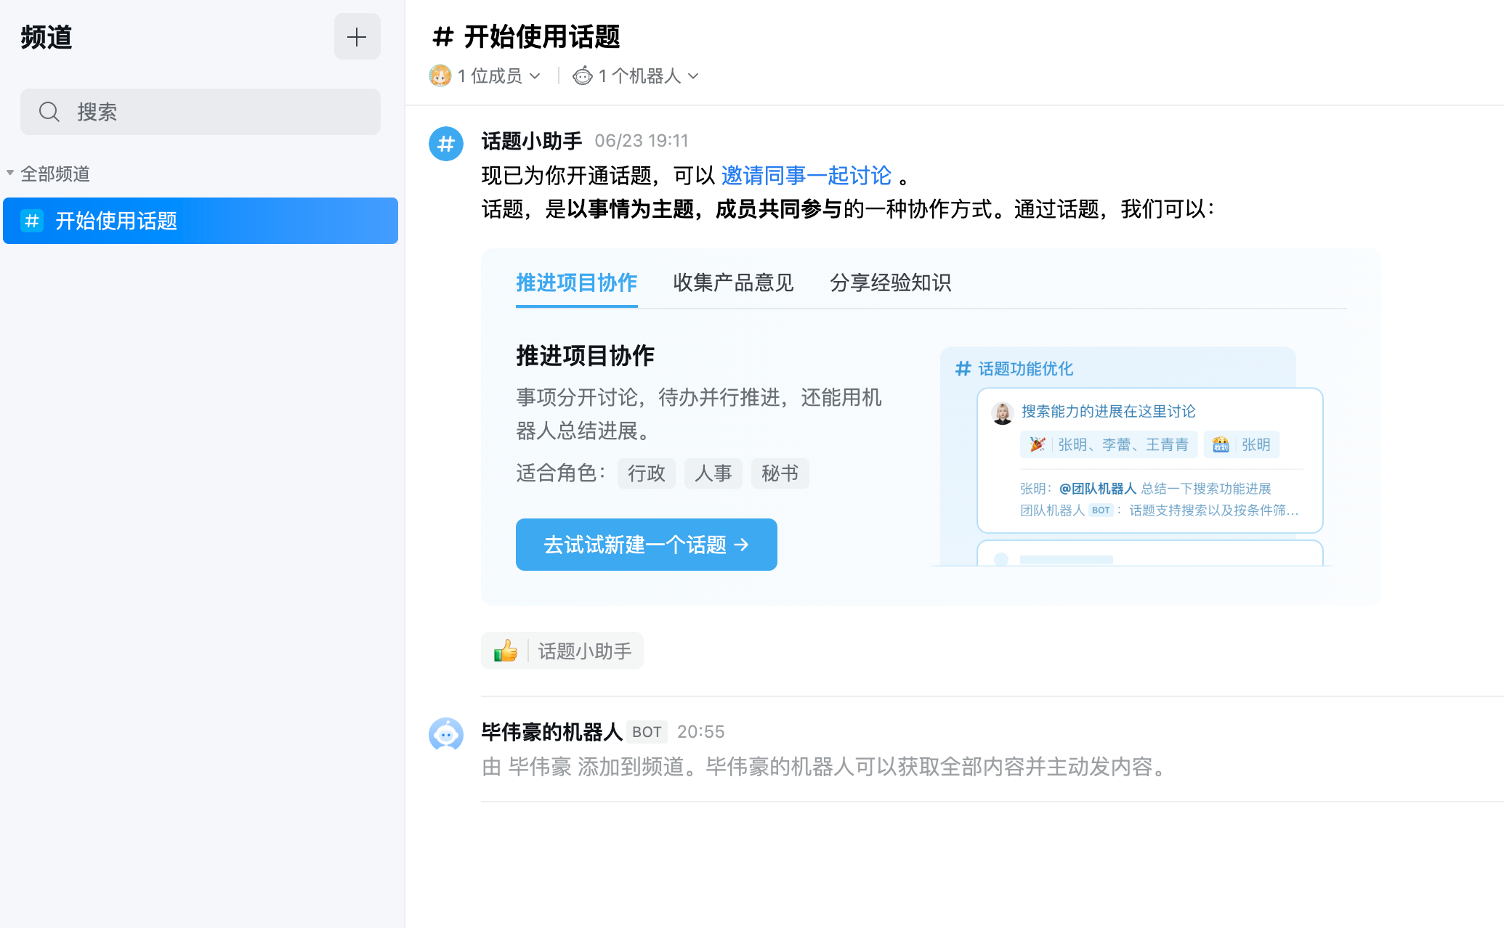Image resolution: width=1504 pixels, height=928 pixels.
Task: Switch to the 收集产品意见 tab
Action: (733, 282)
